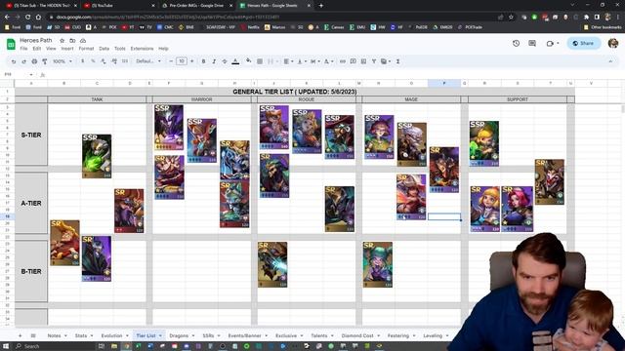The image size is (625, 351).
Task: Click the Redo icon in the toolbar
Action: click(23, 61)
